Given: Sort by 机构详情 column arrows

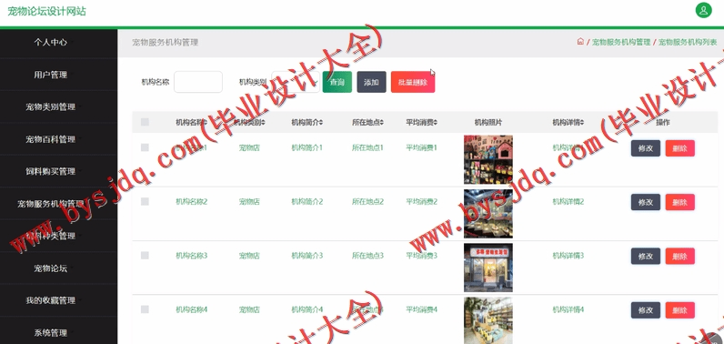Looking at the screenshot, I should (582, 122).
